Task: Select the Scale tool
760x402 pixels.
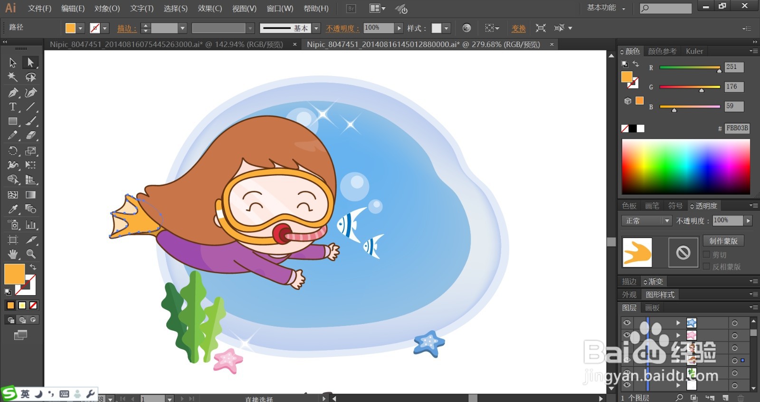Action: click(x=30, y=151)
